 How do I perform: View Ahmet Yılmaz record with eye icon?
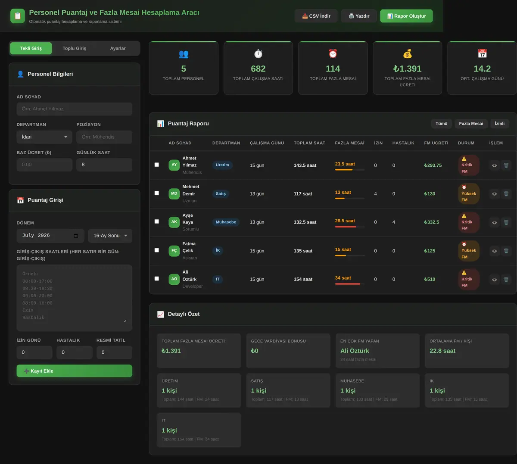point(494,165)
